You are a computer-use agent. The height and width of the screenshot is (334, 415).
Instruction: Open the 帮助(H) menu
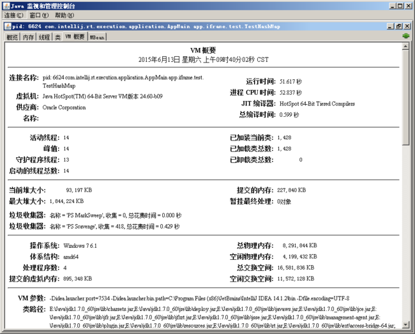tap(64, 15)
